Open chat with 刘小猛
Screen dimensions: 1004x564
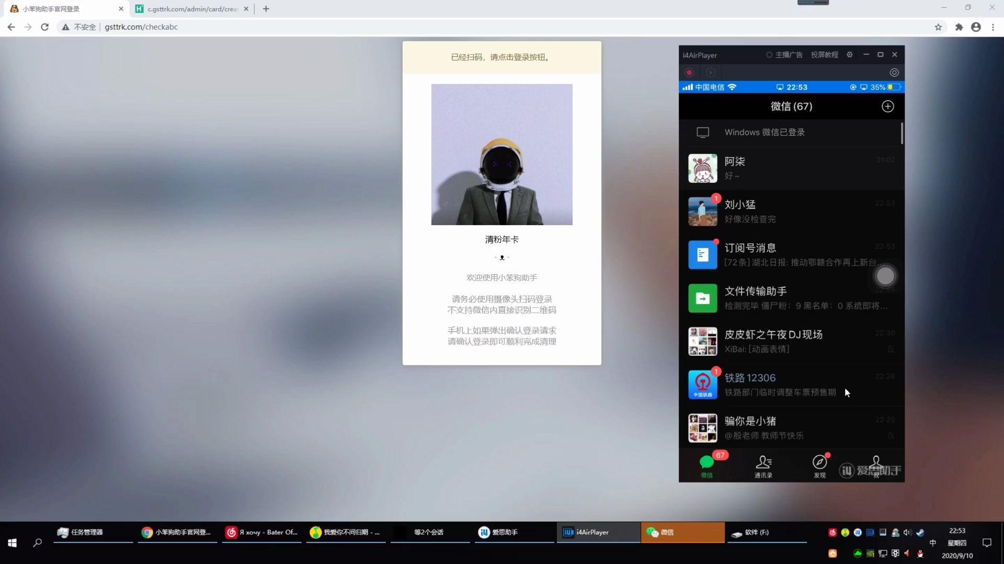[x=792, y=211]
